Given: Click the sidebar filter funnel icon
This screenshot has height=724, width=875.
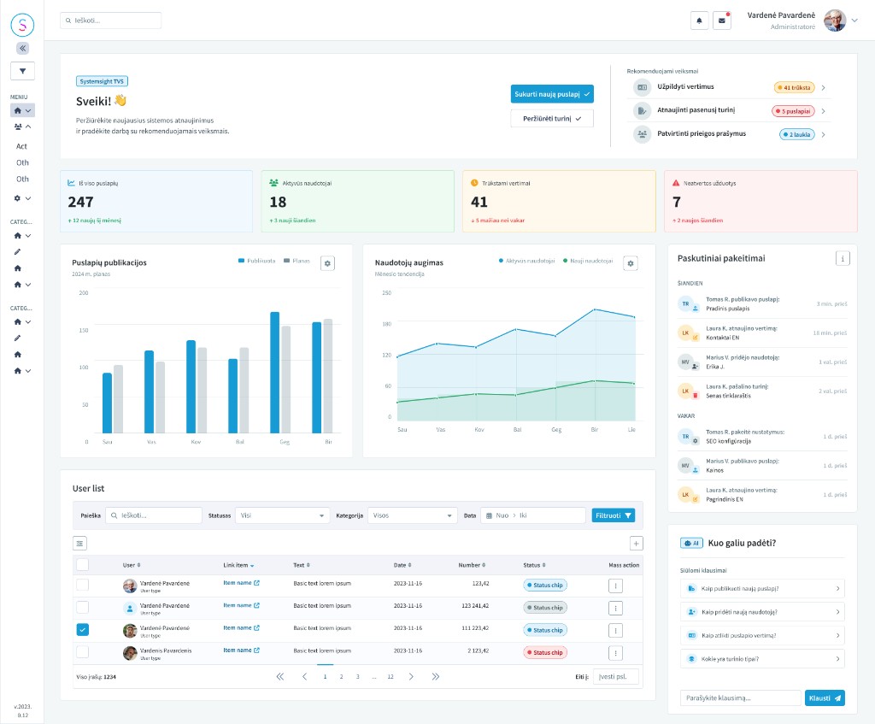Looking at the screenshot, I should 23,71.
